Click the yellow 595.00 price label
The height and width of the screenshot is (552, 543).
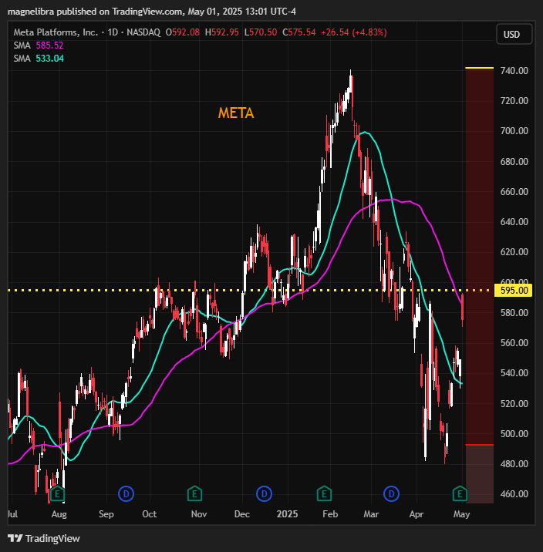[x=514, y=291]
